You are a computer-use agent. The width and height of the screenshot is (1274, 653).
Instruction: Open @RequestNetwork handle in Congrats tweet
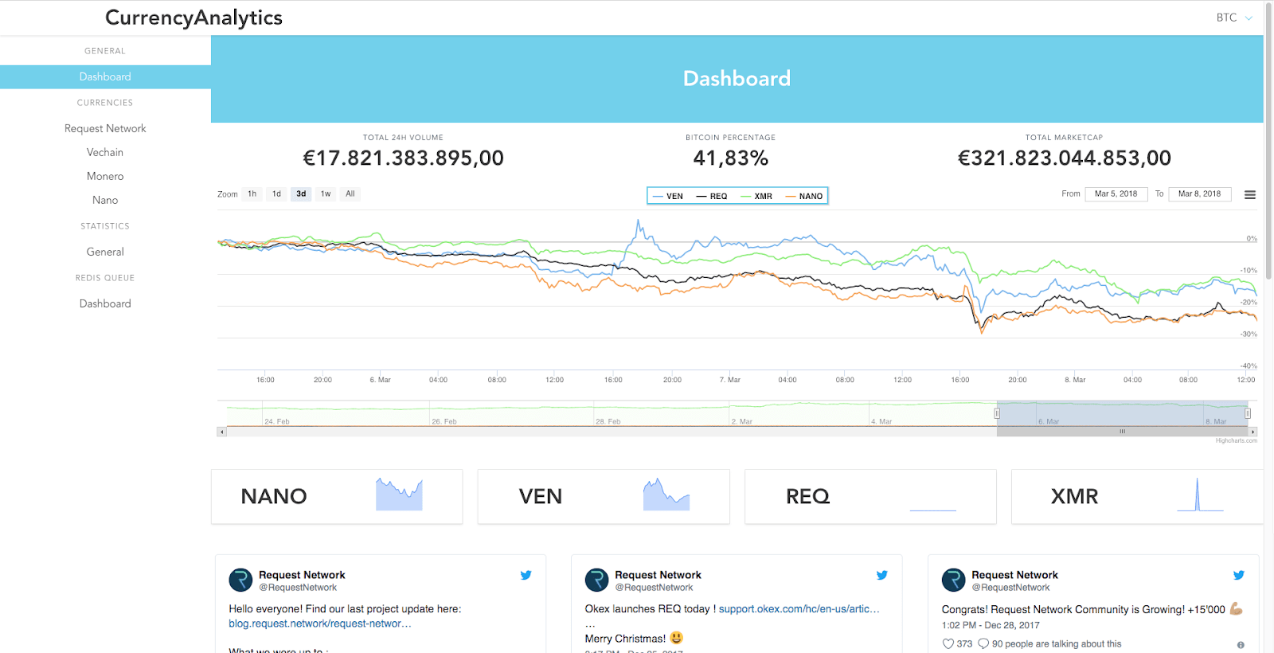(1010, 588)
